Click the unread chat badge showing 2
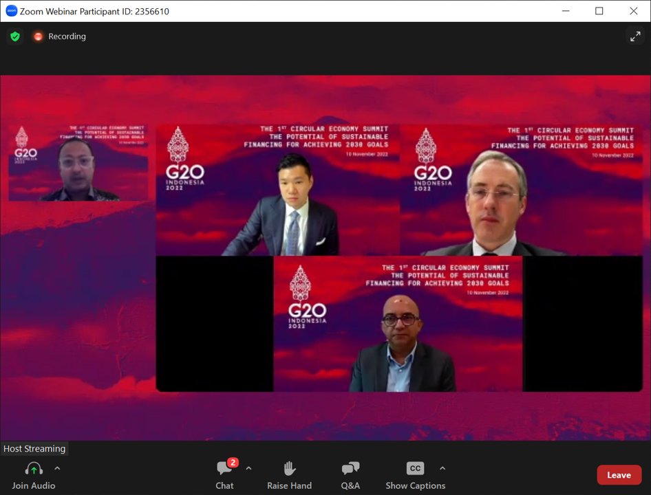Image resolution: width=651 pixels, height=495 pixels. pyautogui.click(x=233, y=462)
